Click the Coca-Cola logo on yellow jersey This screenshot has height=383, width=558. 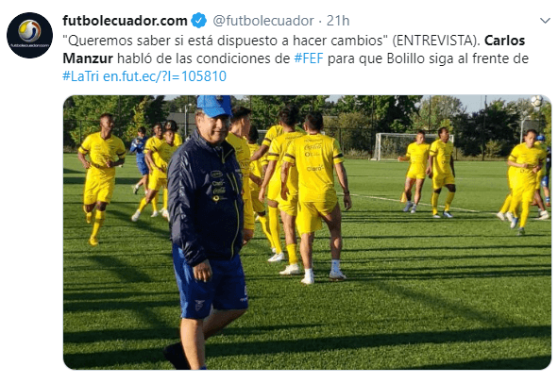click(313, 146)
